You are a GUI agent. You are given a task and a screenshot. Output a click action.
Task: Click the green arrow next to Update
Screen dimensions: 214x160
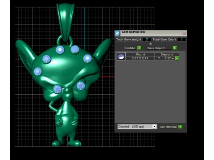139,48
